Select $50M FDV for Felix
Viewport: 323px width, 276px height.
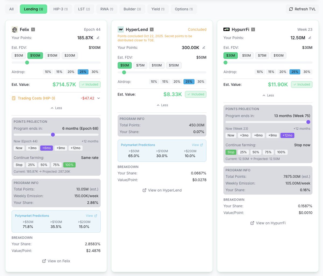pyautogui.click(x=19, y=56)
